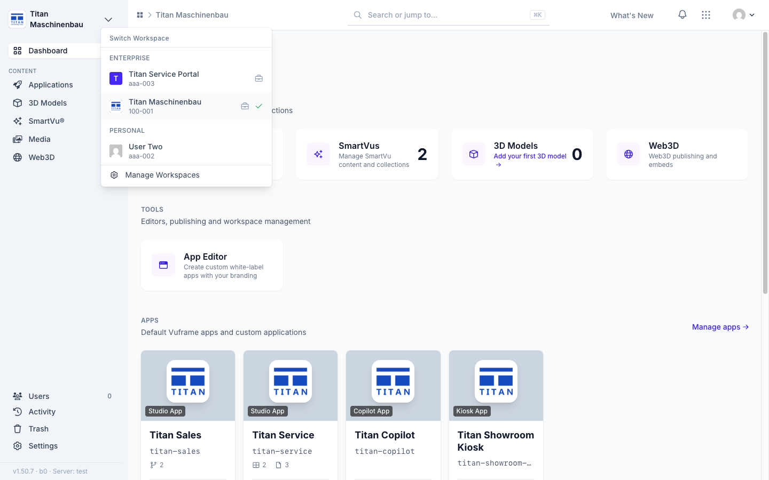Click Titan Maschinenbau in the breadcrumb
The image size is (769, 480).
[192, 15]
